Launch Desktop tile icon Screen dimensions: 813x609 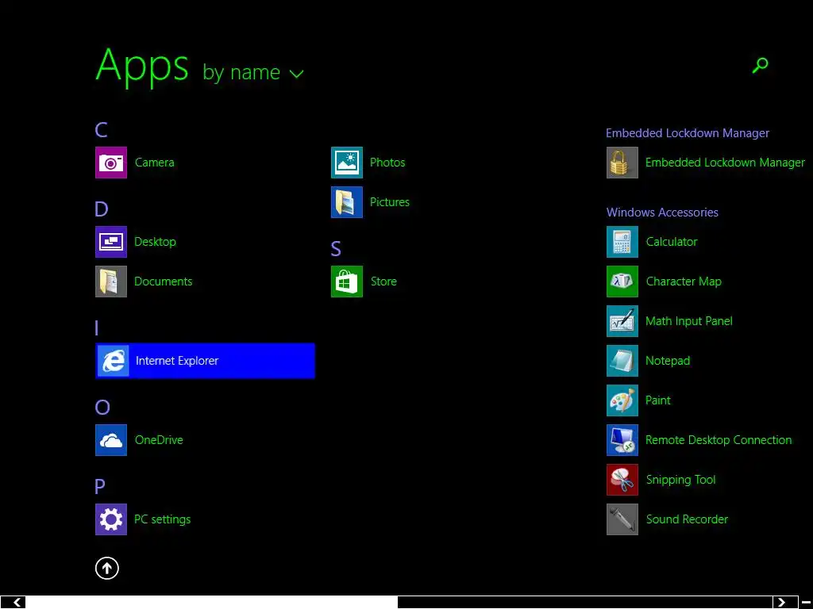[x=111, y=242]
